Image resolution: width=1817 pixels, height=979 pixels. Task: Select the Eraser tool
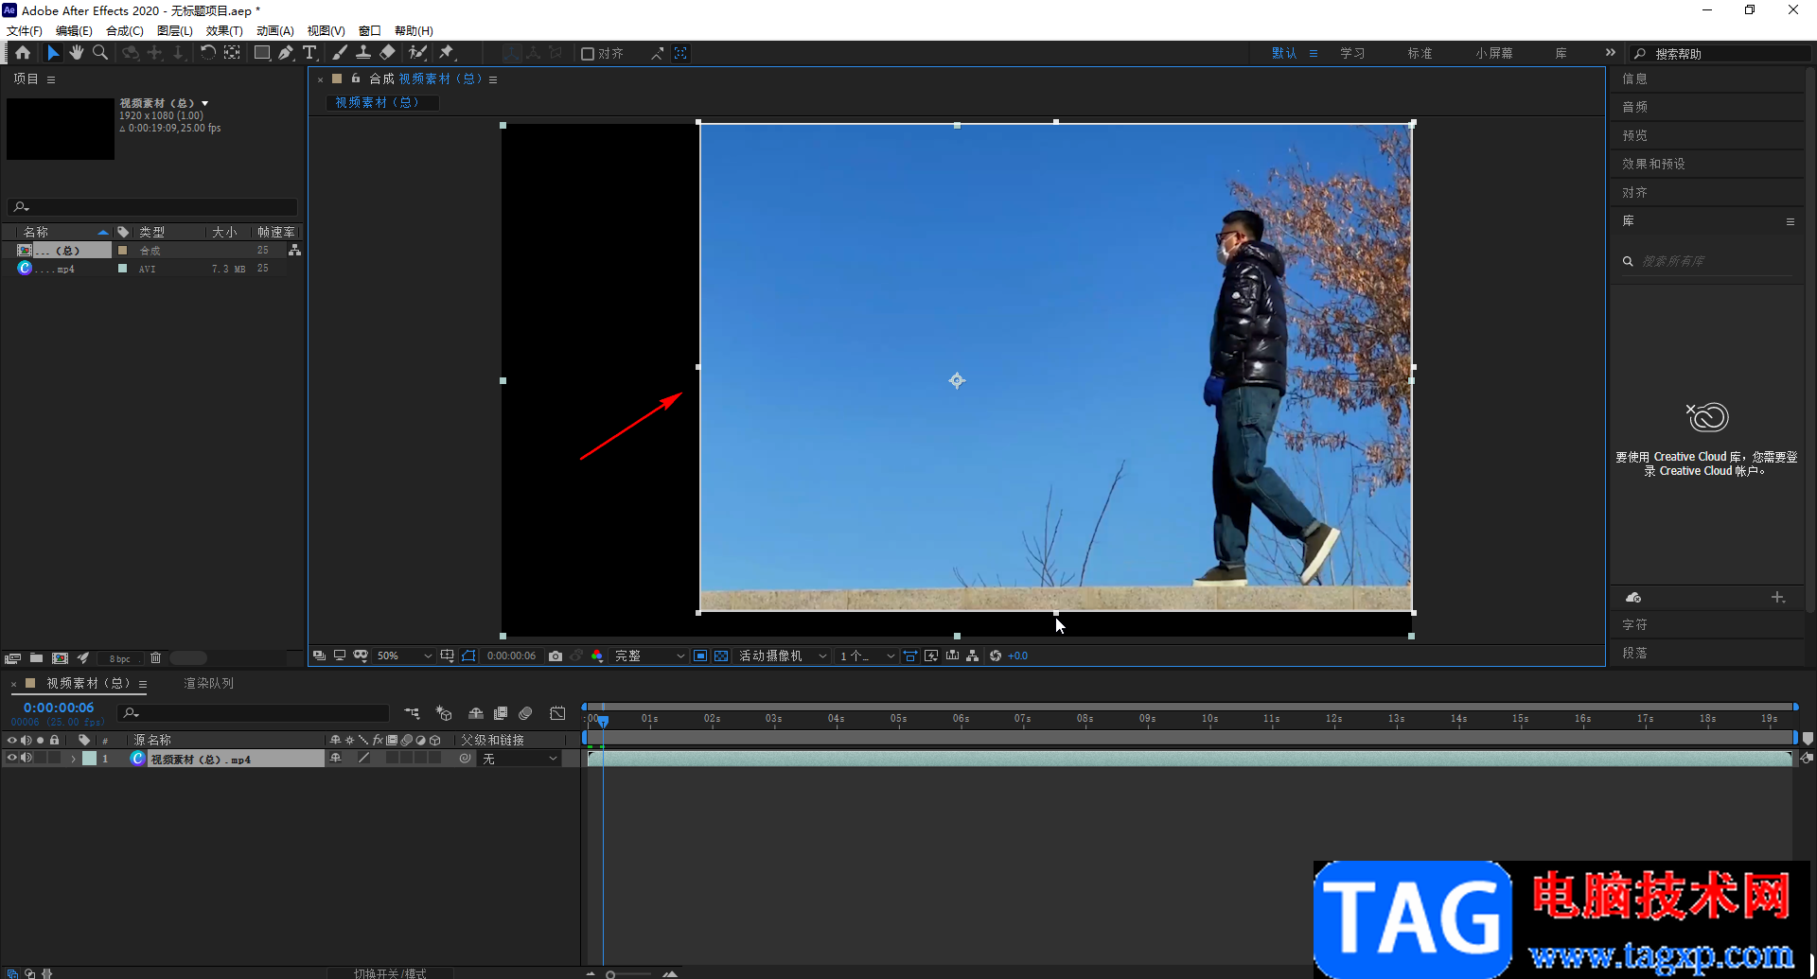click(388, 53)
